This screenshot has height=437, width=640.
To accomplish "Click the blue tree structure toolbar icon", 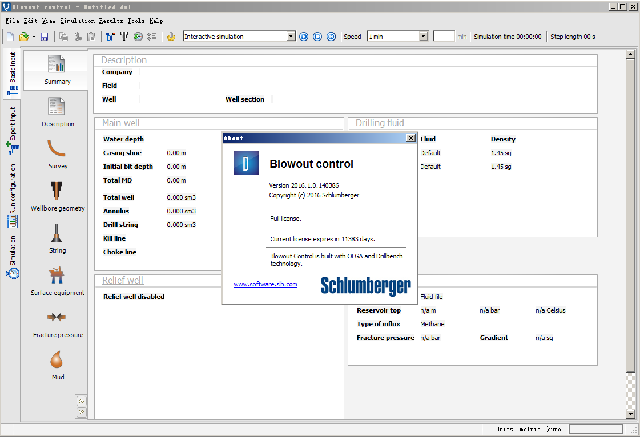I will tap(110, 37).
